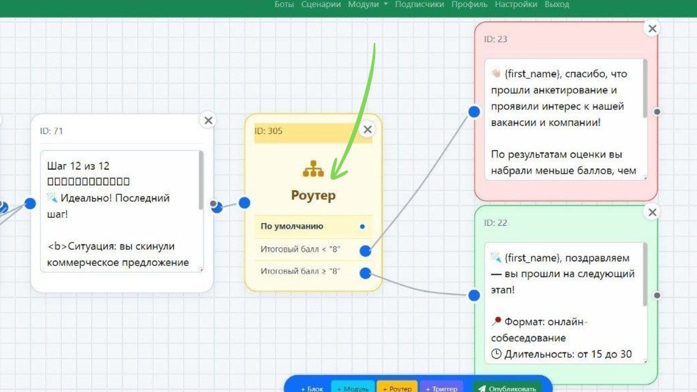Close the ID: 71 block
Viewport: 697px width, 392px height.
(x=208, y=120)
